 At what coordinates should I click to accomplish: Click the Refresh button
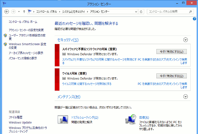[141, 12]
